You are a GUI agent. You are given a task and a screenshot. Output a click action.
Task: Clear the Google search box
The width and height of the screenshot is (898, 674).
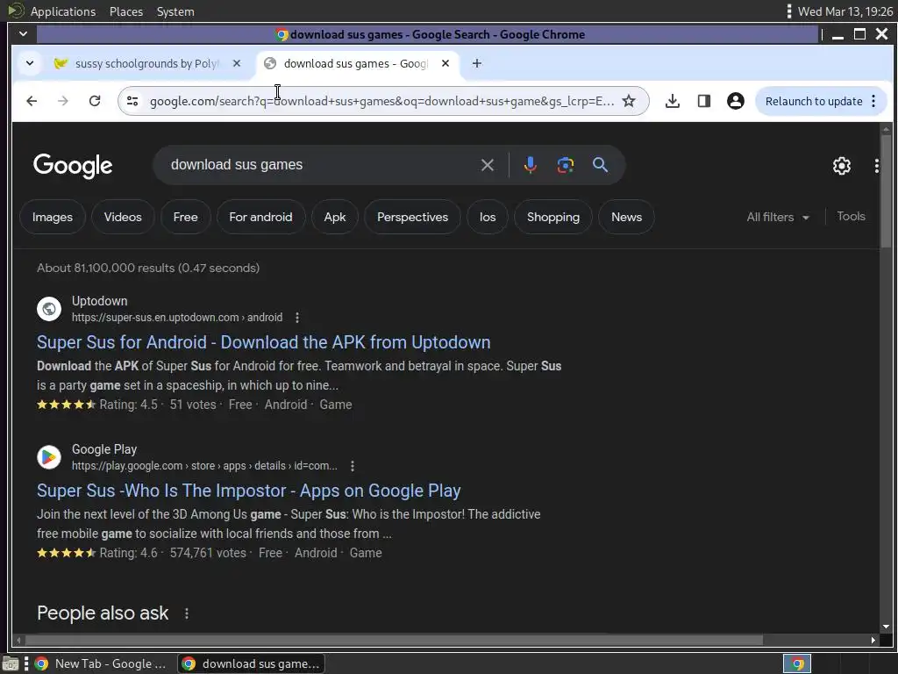click(x=488, y=165)
